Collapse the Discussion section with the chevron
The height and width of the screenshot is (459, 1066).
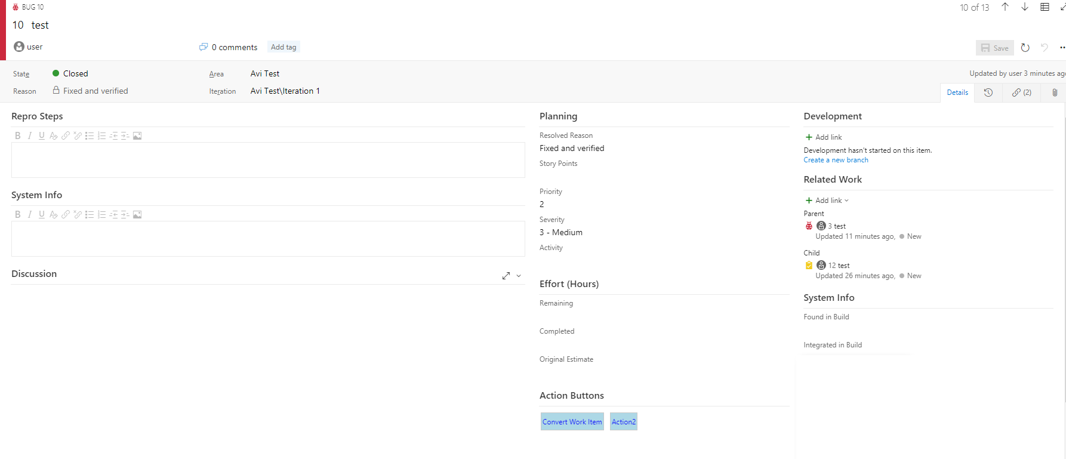[519, 276]
